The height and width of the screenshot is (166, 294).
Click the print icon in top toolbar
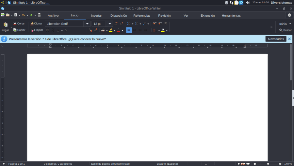[x=40, y=15]
